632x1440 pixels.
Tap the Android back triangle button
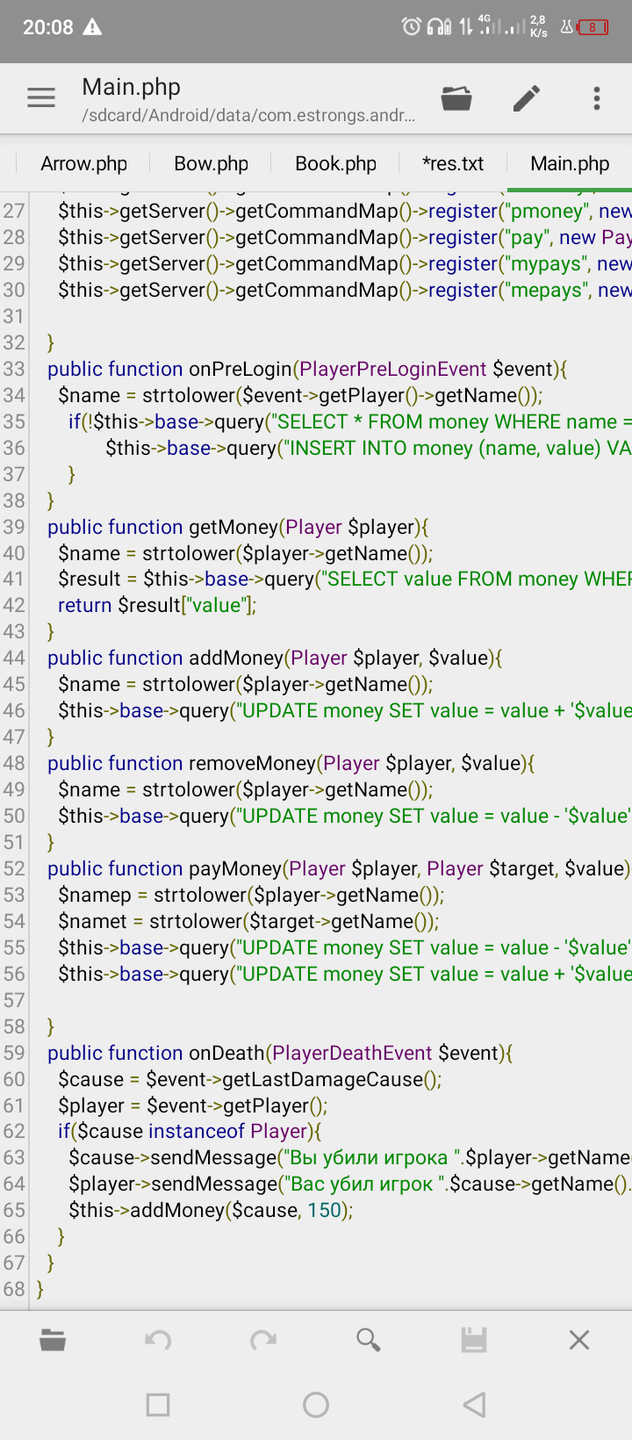474,1405
